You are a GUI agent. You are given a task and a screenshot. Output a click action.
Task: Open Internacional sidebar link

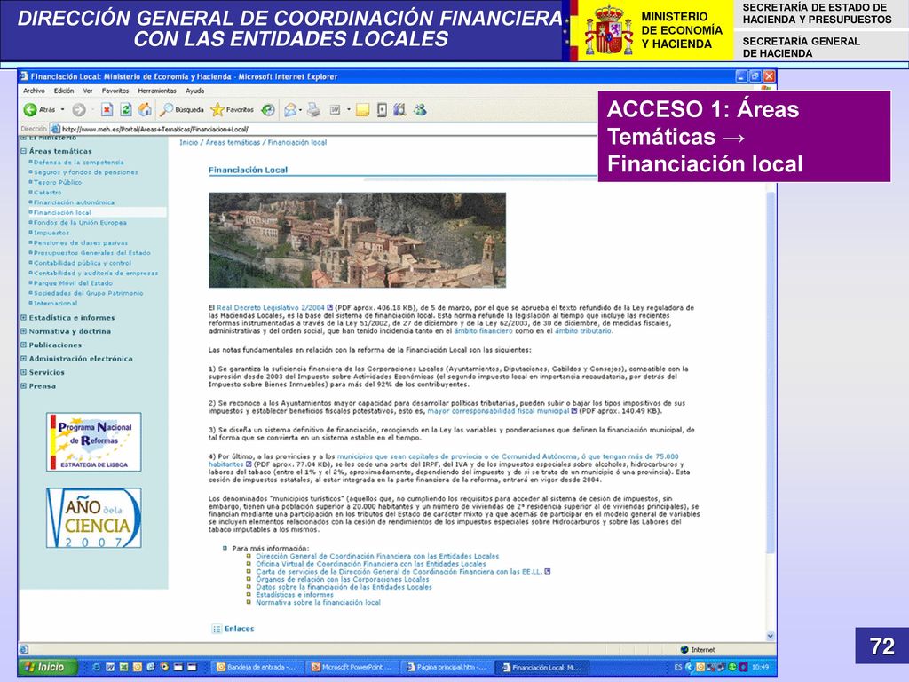55,304
